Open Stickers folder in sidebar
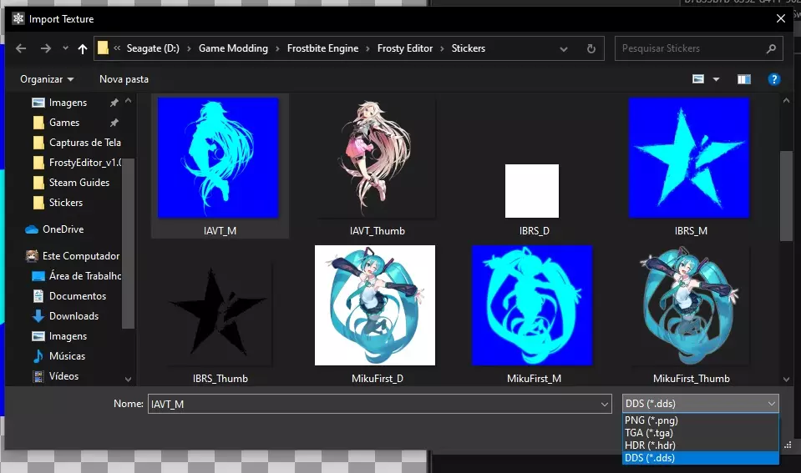The height and width of the screenshot is (473, 801). (65, 203)
